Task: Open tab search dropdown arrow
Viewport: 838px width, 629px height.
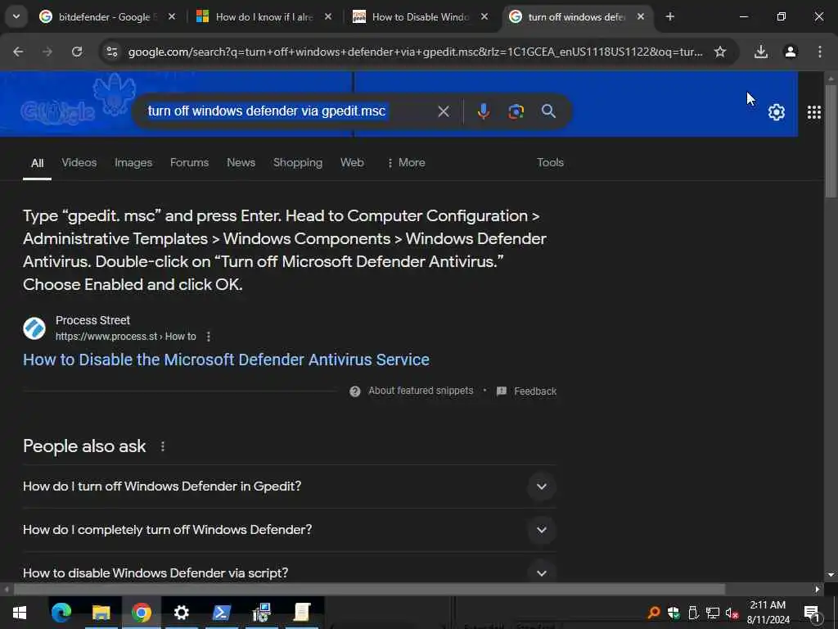Action: (16, 16)
